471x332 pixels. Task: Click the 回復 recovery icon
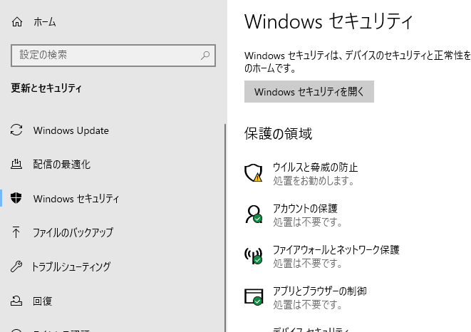click(17, 301)
